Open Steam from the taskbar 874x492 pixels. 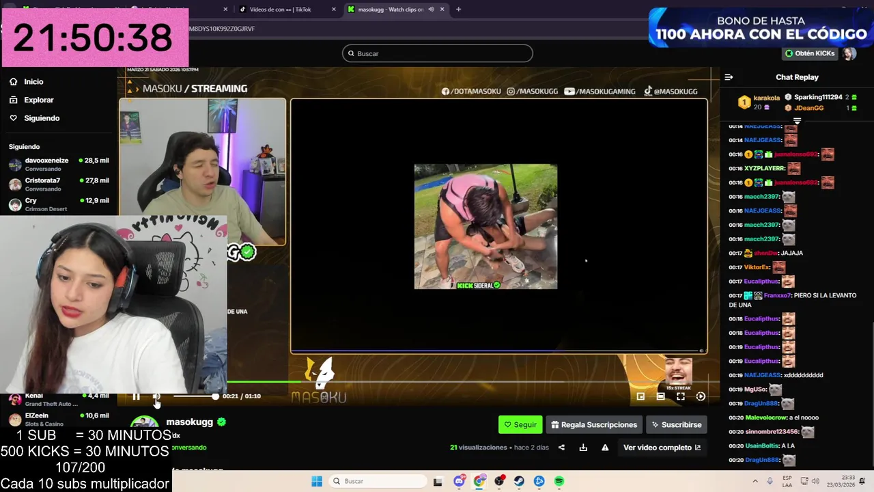520,481
